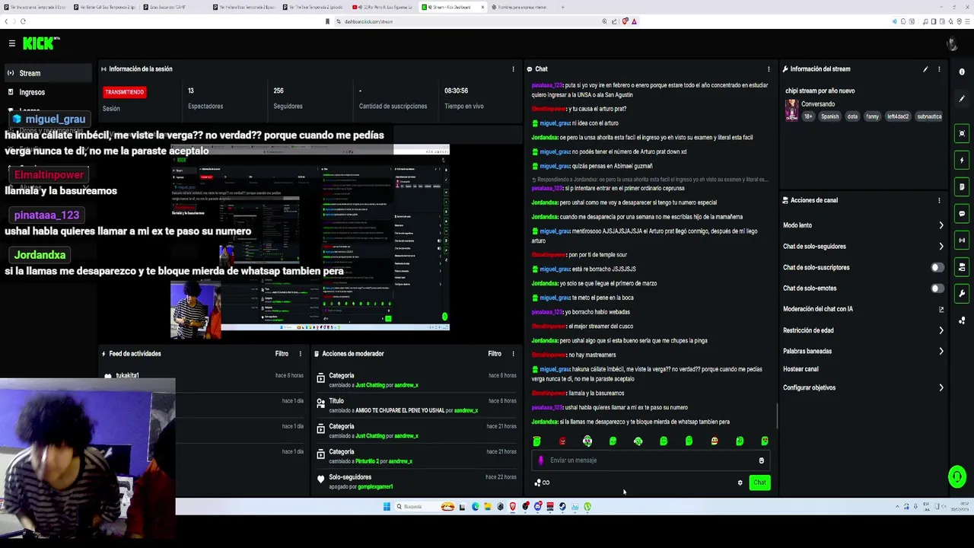
Task: Reload the page from browser toolbar
Action: point(23,21)
